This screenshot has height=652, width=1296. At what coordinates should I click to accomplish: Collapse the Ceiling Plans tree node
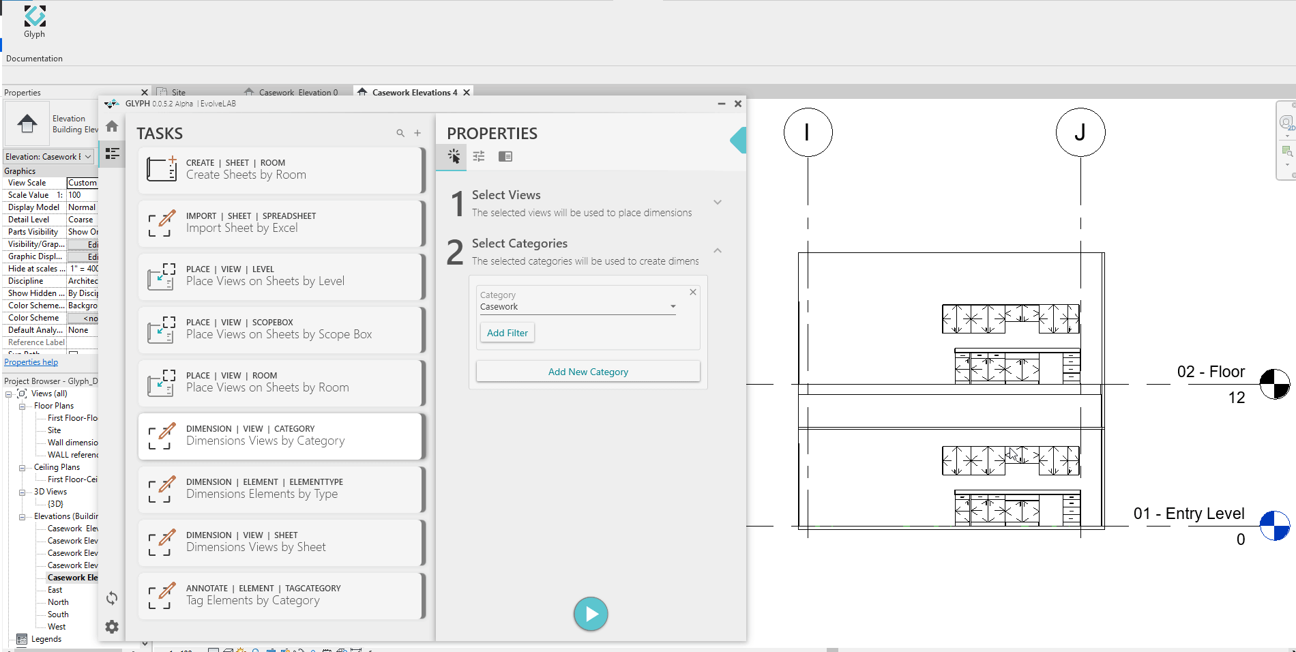(x=23, y=468)
